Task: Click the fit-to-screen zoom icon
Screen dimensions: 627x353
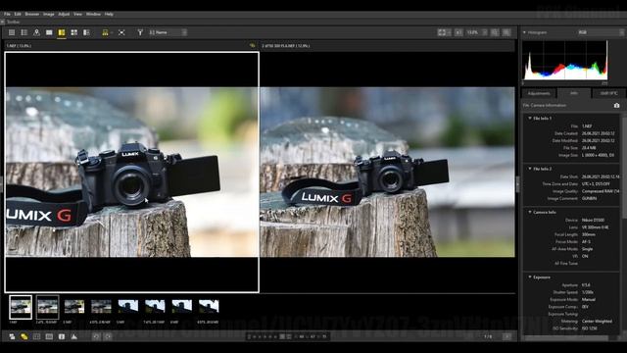Action: tap(442, 32)
